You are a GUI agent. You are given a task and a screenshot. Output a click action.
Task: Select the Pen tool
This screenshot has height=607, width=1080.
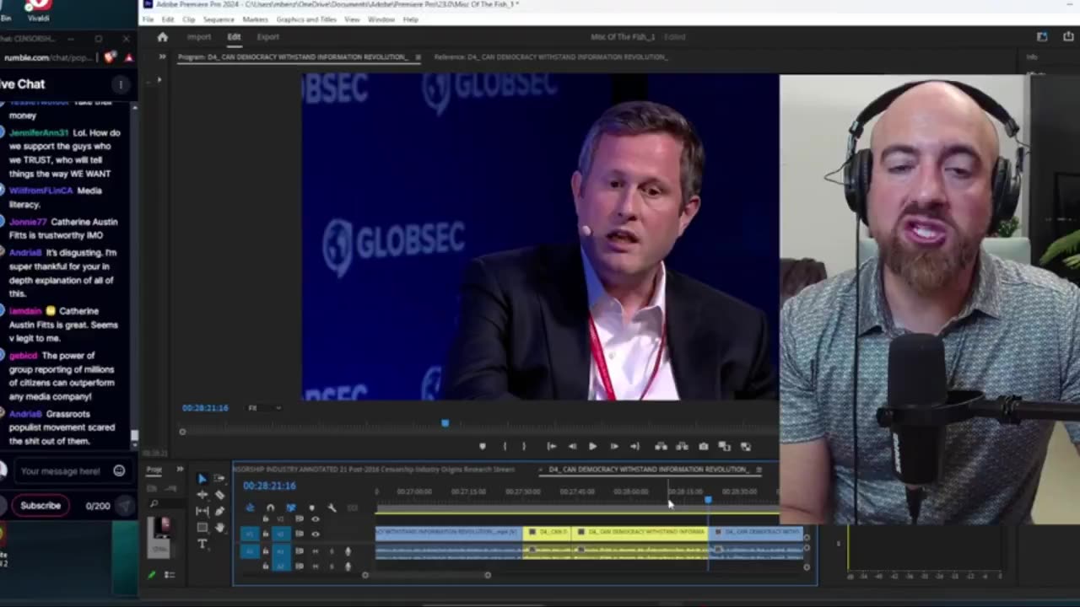219,511
